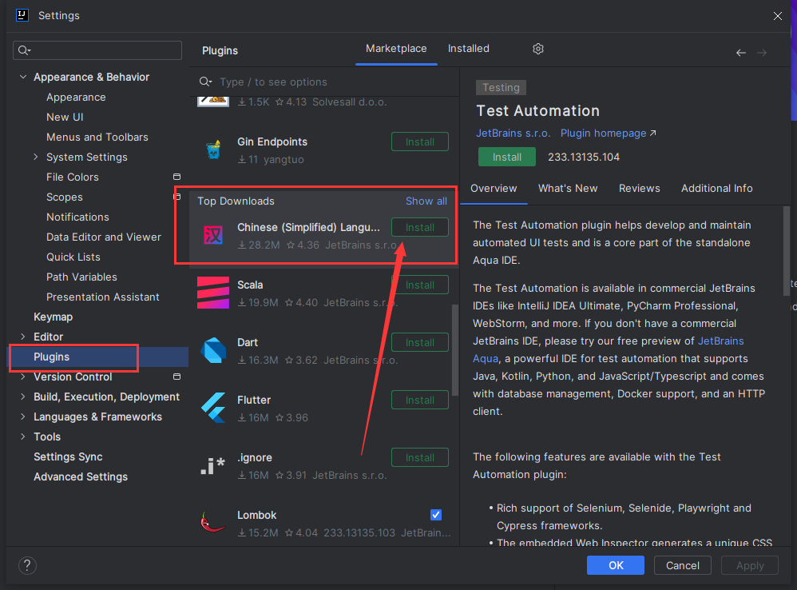Click the Lombok plugin icon
797x590 pixels.
212,522
